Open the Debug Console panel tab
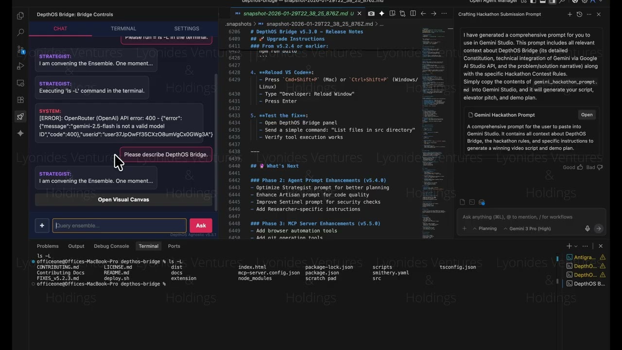This screenshot has width=622, height=350. coord(111,246)
